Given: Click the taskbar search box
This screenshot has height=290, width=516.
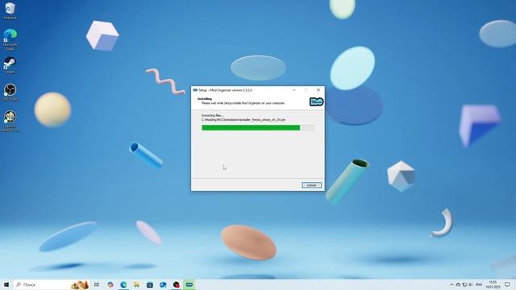Looking at the screenshot, I should point(52,284).
